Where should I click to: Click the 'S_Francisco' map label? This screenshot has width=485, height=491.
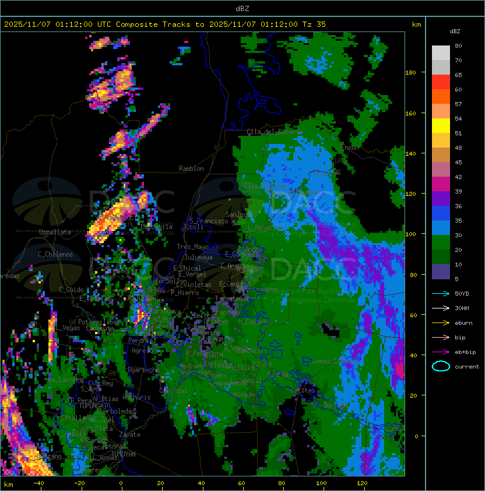coord(209,221)
